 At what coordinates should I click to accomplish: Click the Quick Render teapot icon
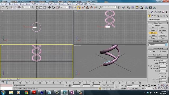(x=154, y=8)
